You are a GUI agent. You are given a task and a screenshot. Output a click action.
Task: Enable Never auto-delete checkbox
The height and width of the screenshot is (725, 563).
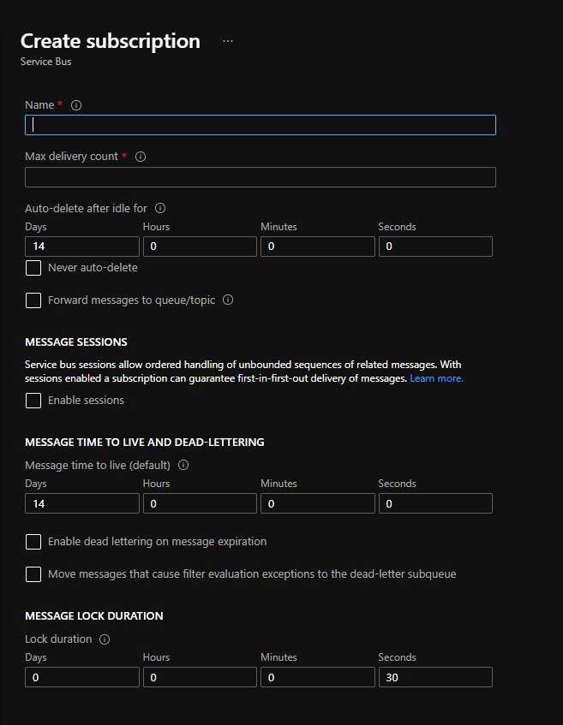33,268
